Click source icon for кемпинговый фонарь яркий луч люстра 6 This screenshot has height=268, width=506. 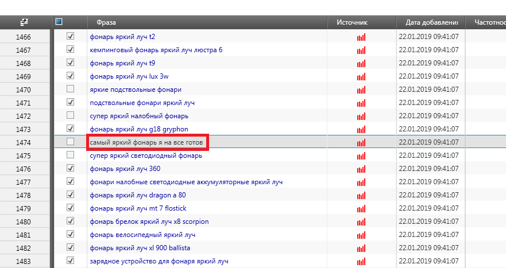click(x=361, y=51)
